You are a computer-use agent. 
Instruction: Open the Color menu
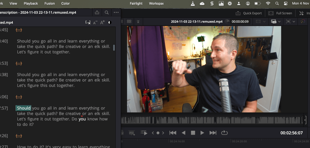coord(65,3)
